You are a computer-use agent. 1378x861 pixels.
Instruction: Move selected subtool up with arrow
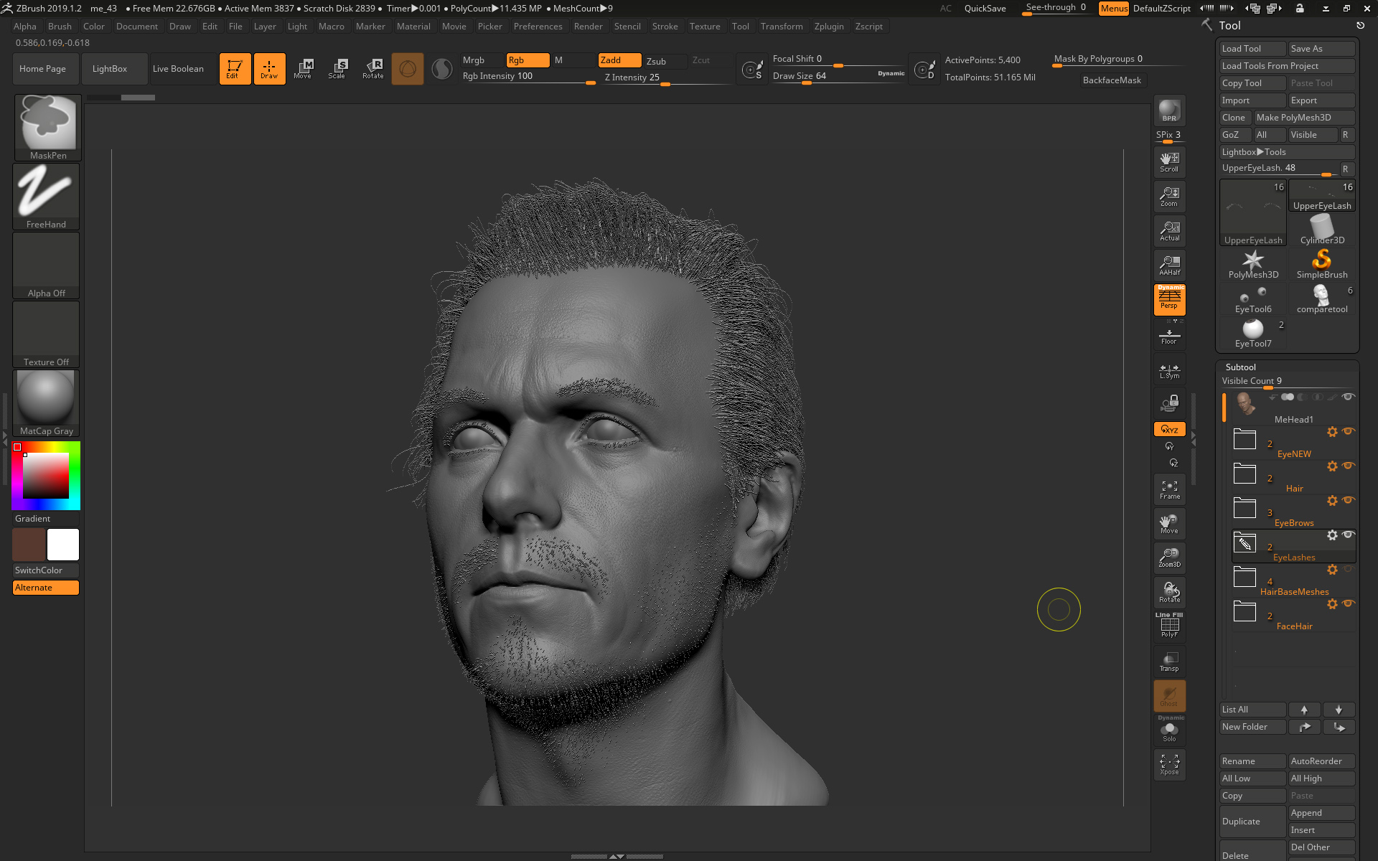tap(1304, 710)
